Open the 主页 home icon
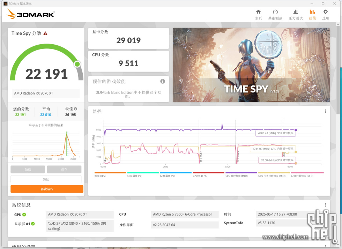The height and width of the screenshot is (249, 342). [258, 12]
